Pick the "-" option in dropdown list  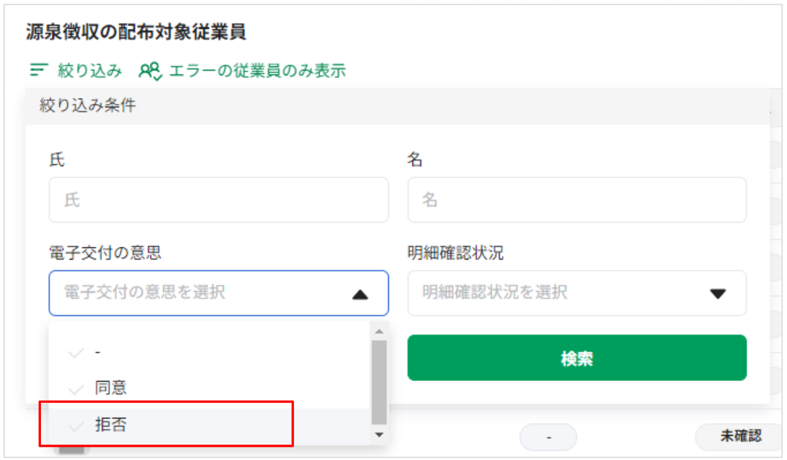point(99,352)
